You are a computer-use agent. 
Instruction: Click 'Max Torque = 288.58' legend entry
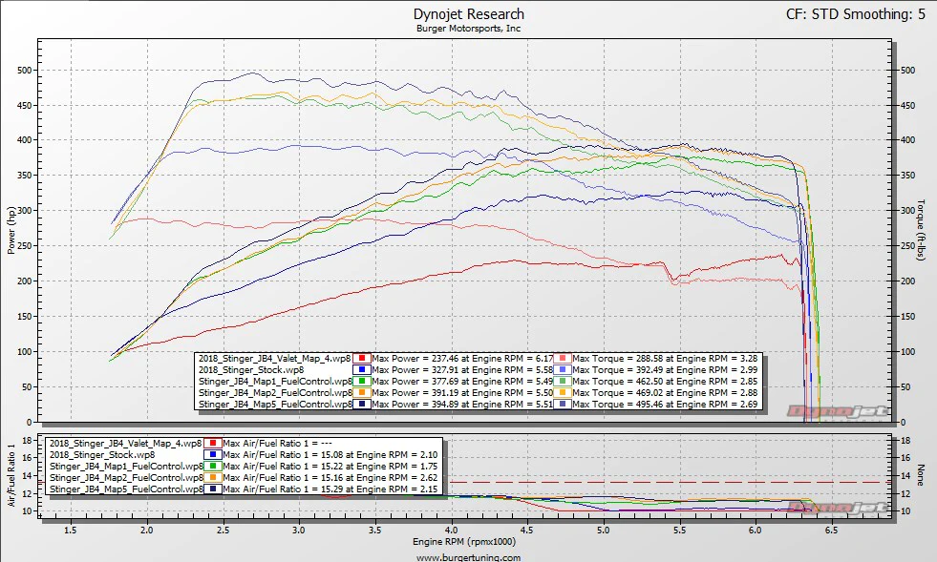coord(665,359)
